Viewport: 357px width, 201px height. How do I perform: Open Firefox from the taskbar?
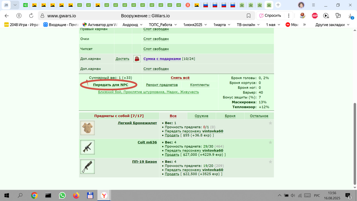click(x=76, y=195)
